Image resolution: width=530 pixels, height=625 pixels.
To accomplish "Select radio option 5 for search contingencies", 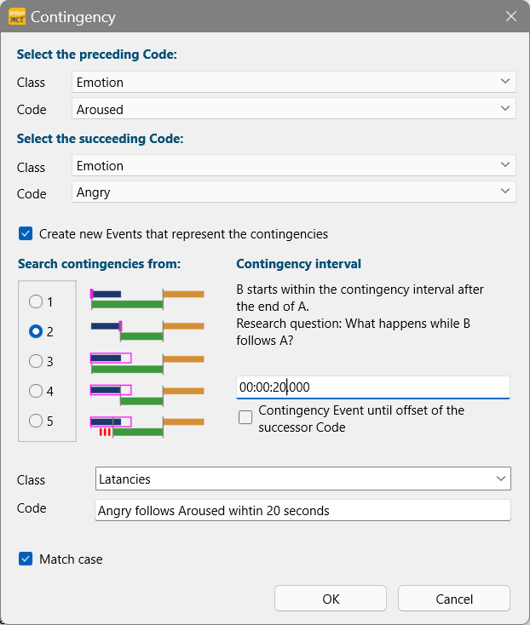I will (x=36, y=421).
